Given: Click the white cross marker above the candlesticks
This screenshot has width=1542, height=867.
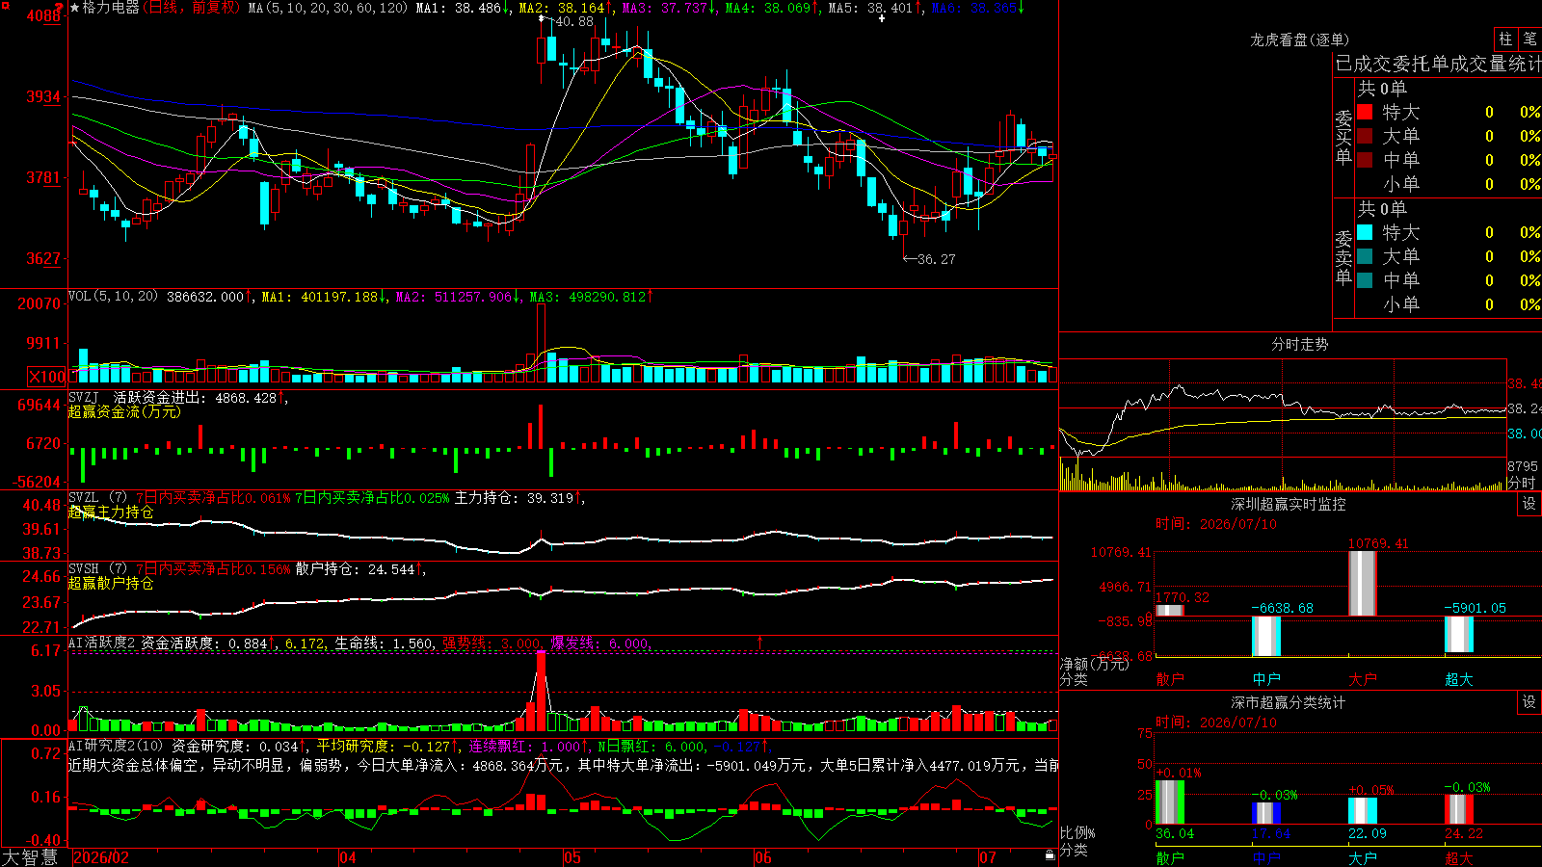Looking at the screenshot, I should pos(881,18).
